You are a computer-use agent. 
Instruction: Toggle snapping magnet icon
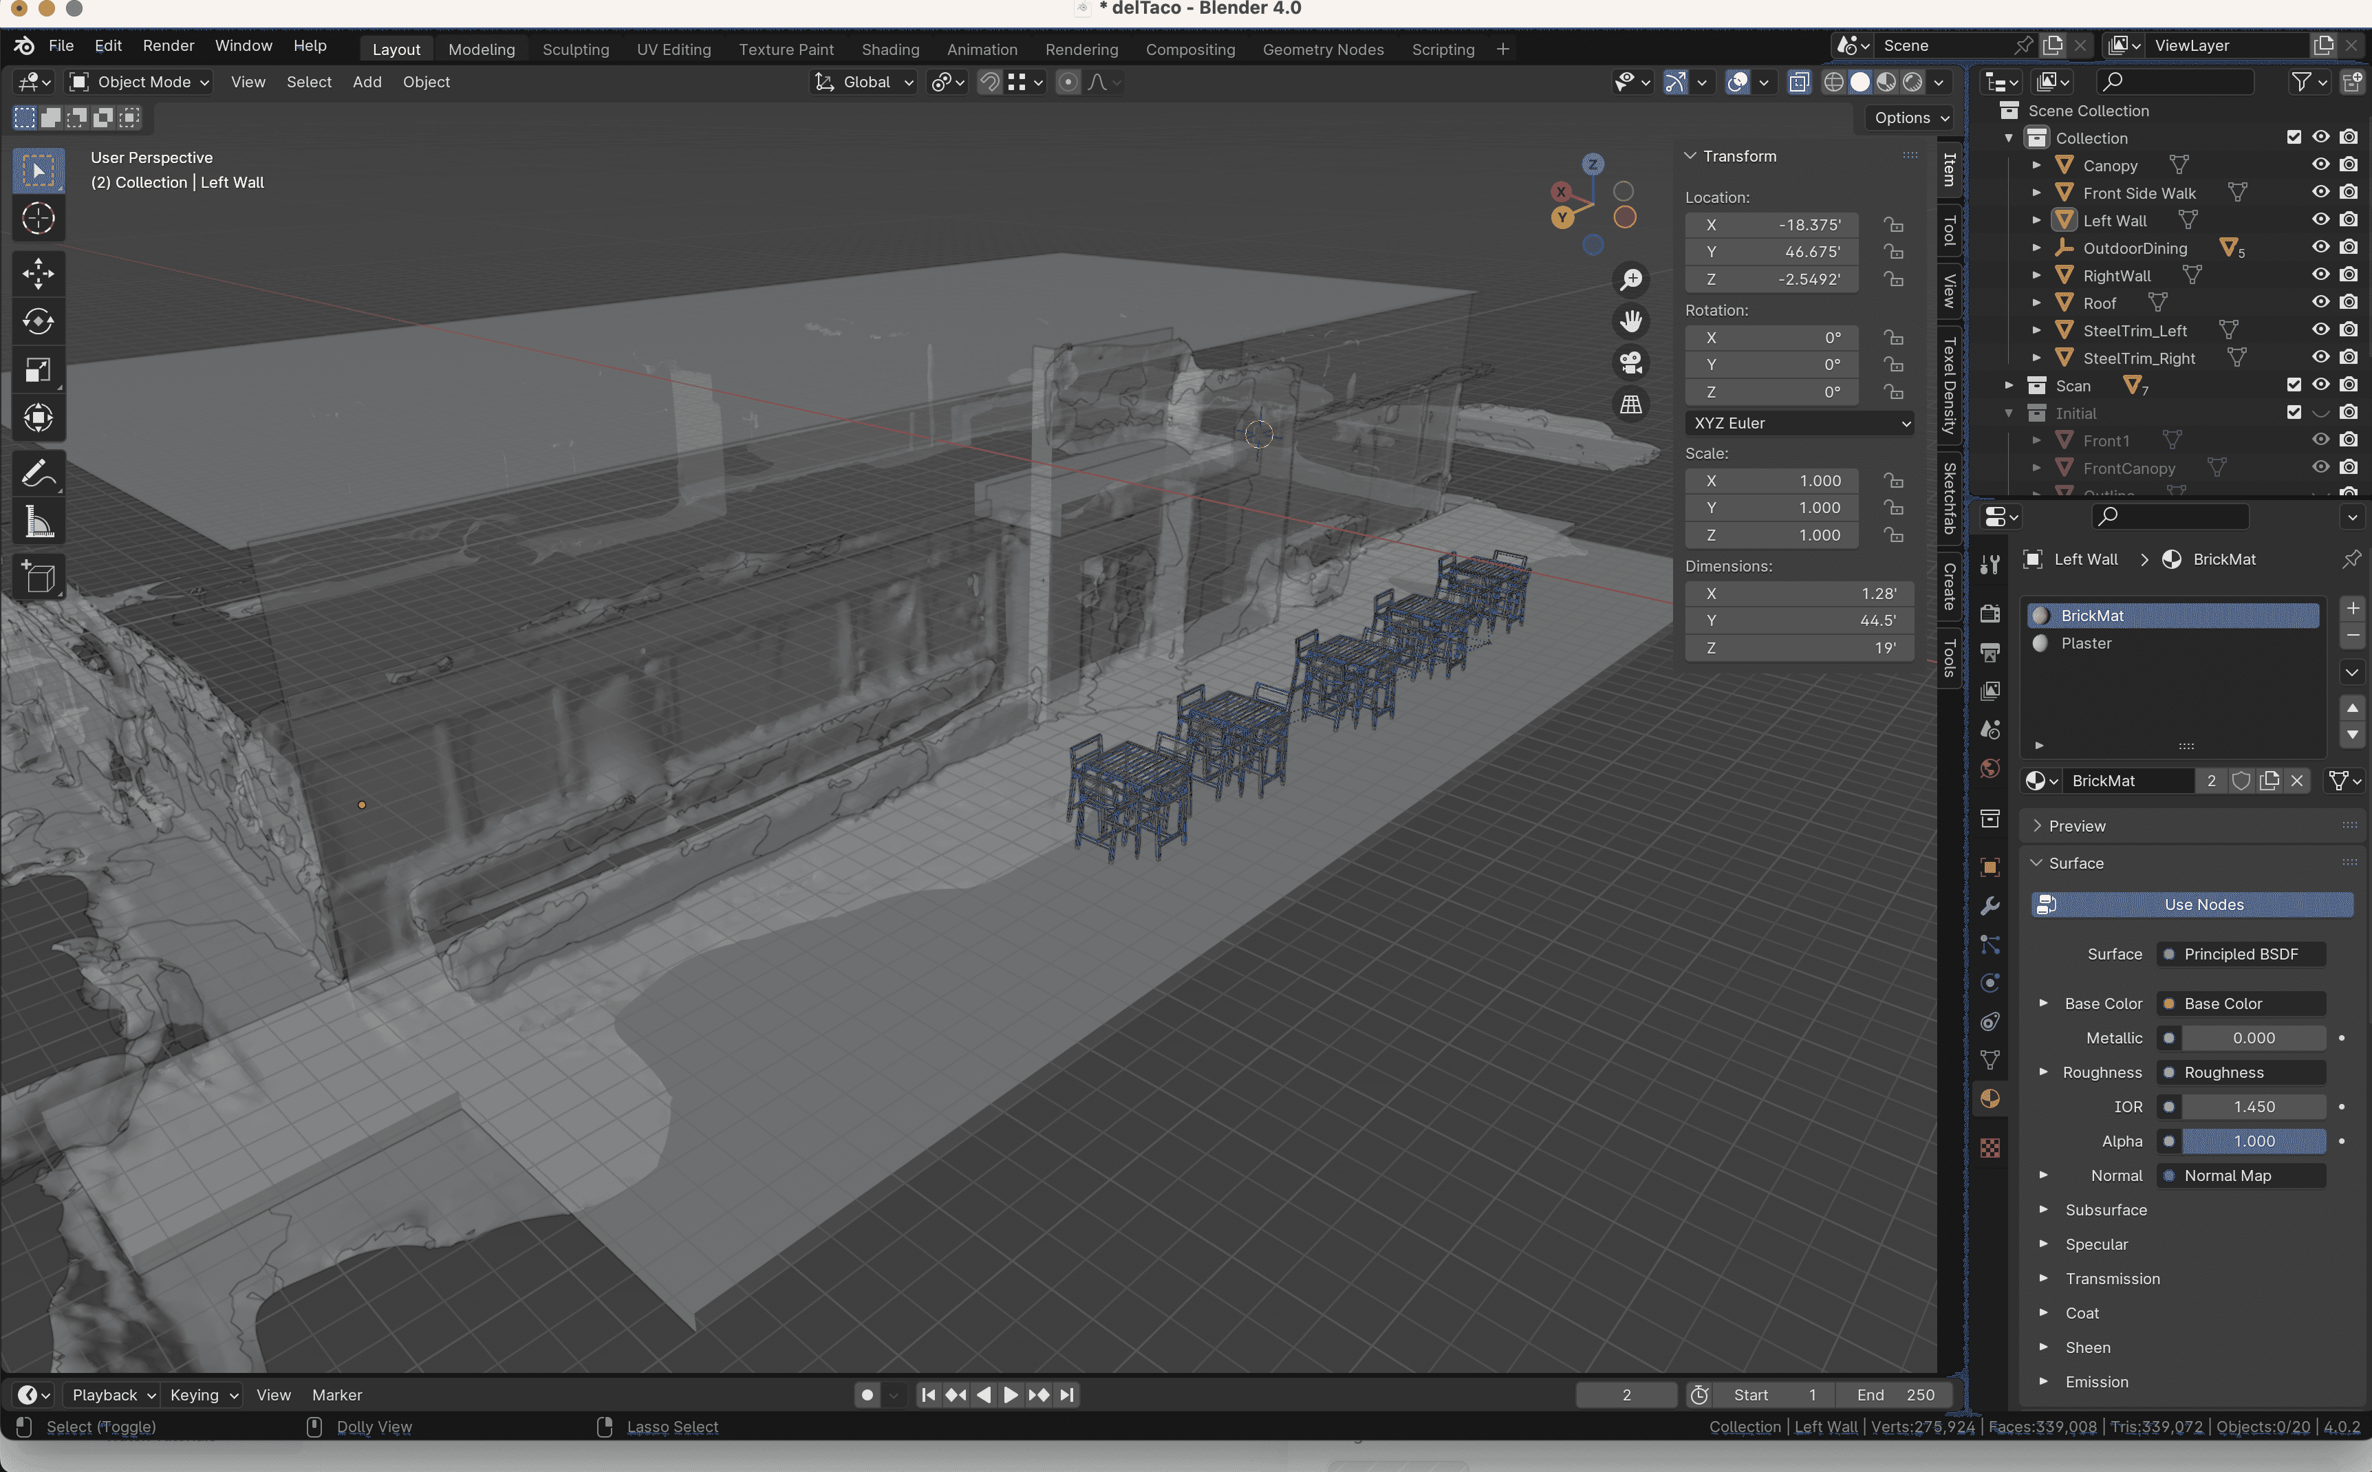989,82
